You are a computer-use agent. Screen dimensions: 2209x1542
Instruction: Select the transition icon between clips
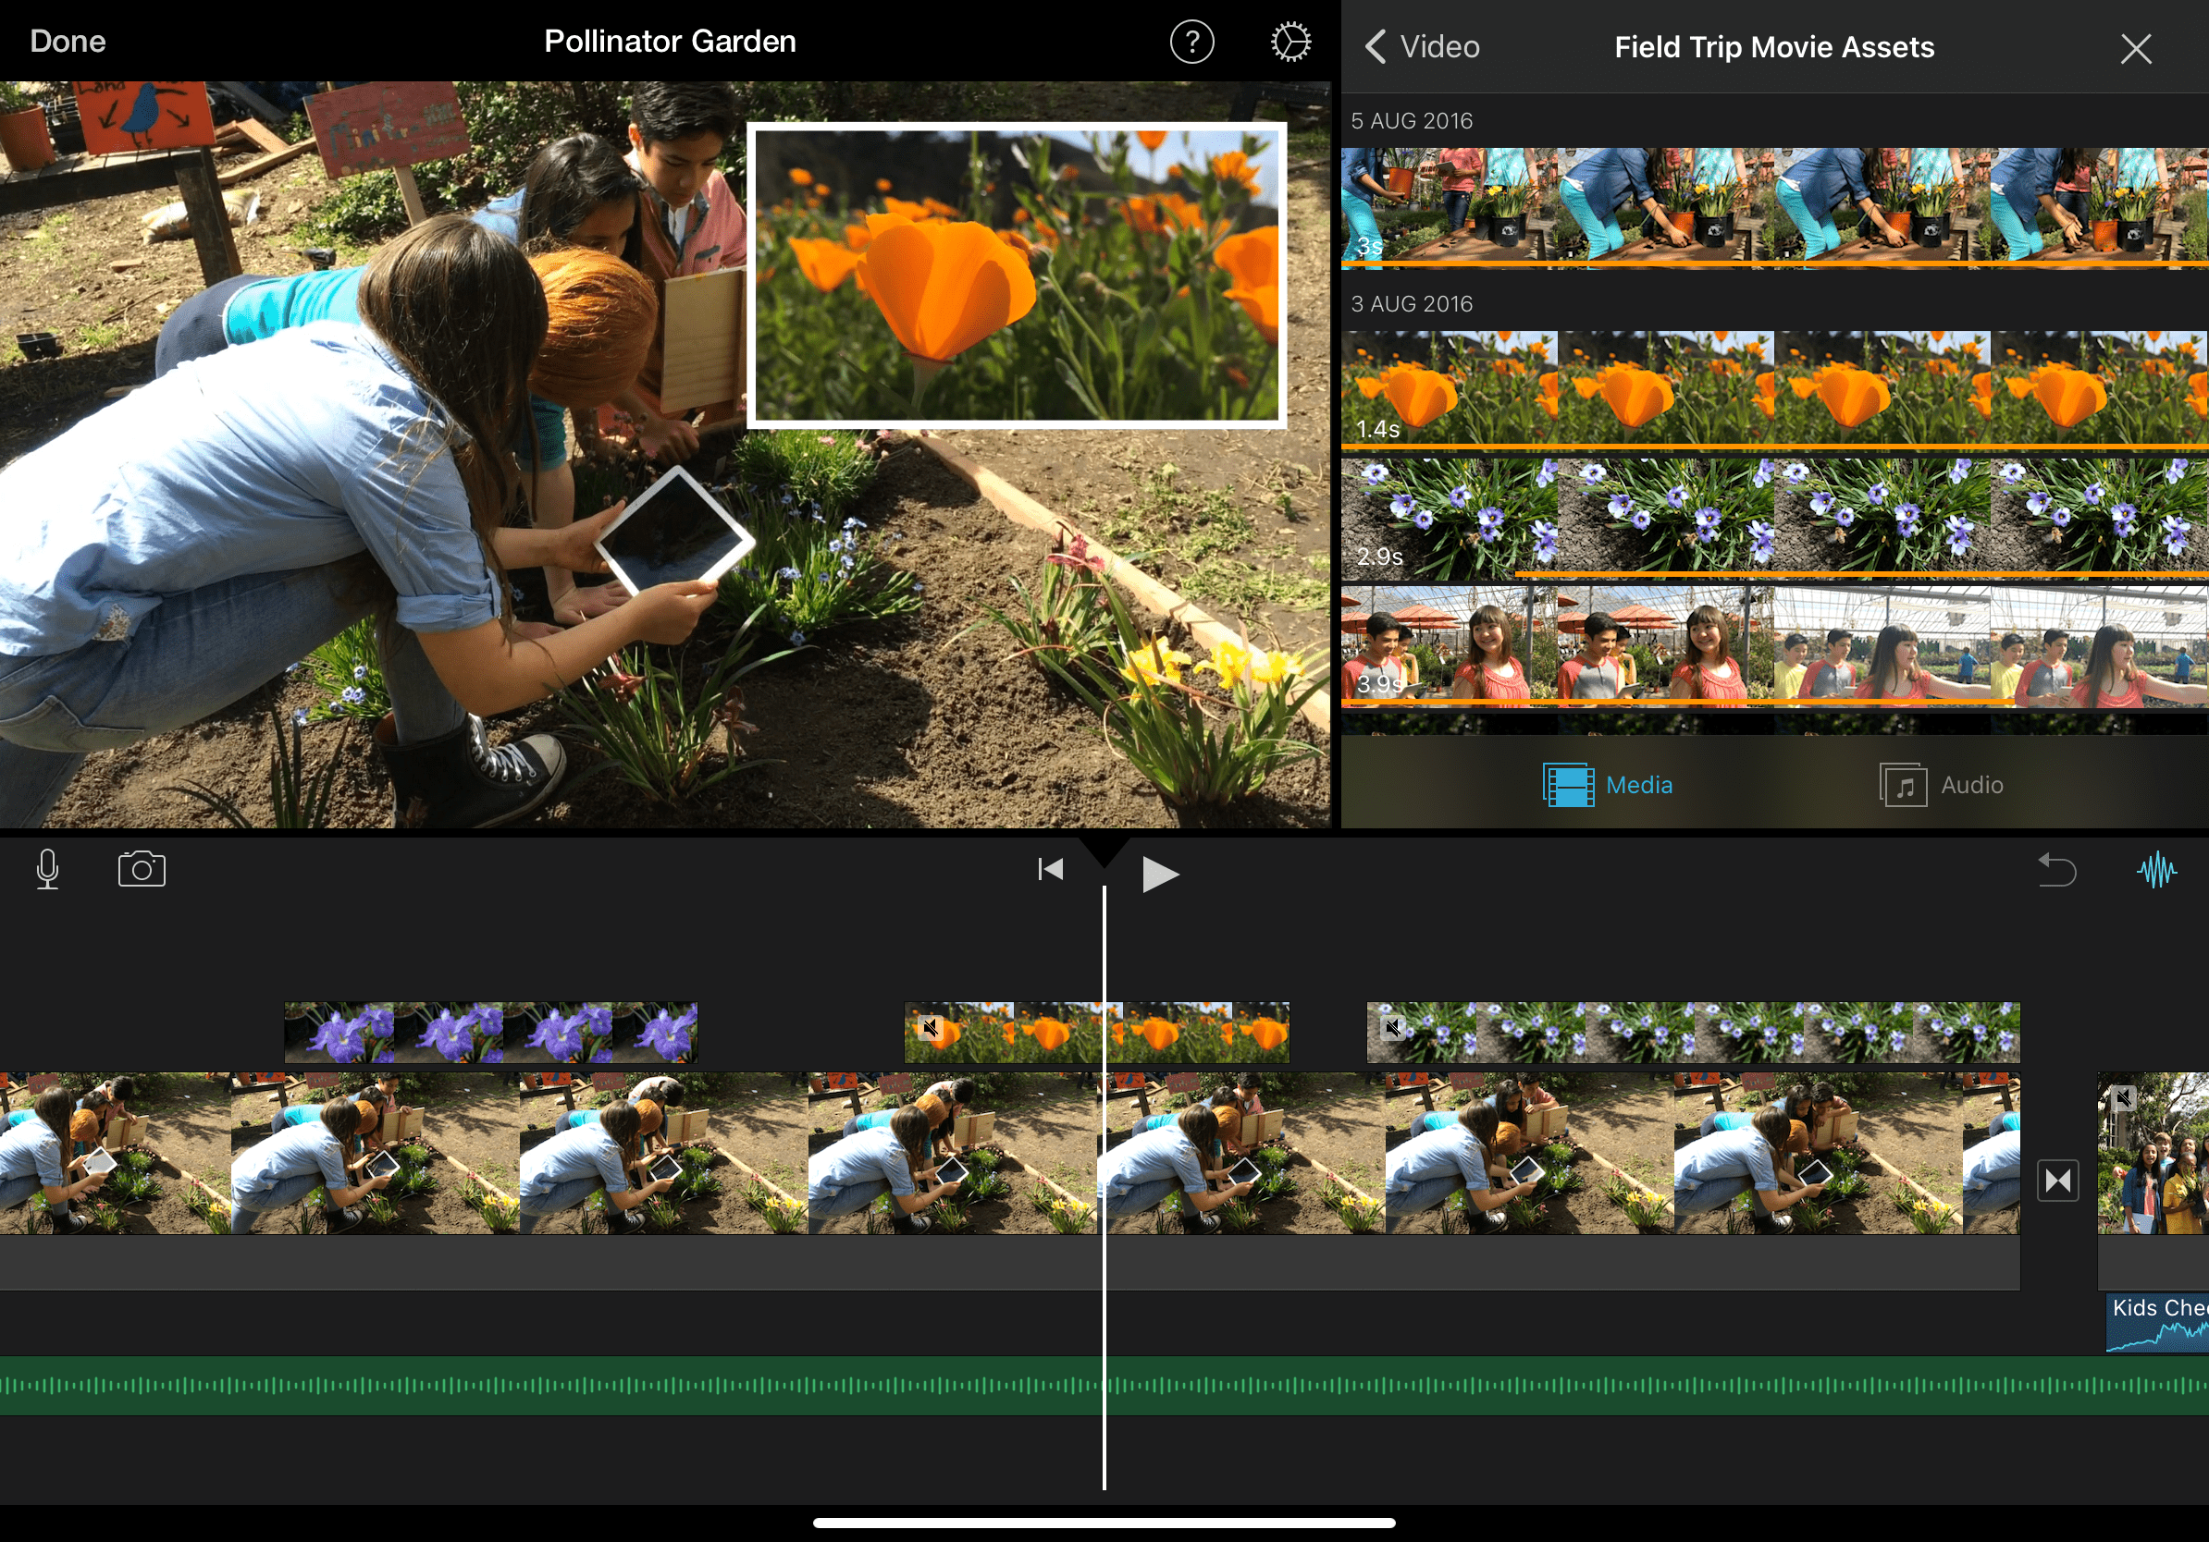[x=2057, y=1181]
